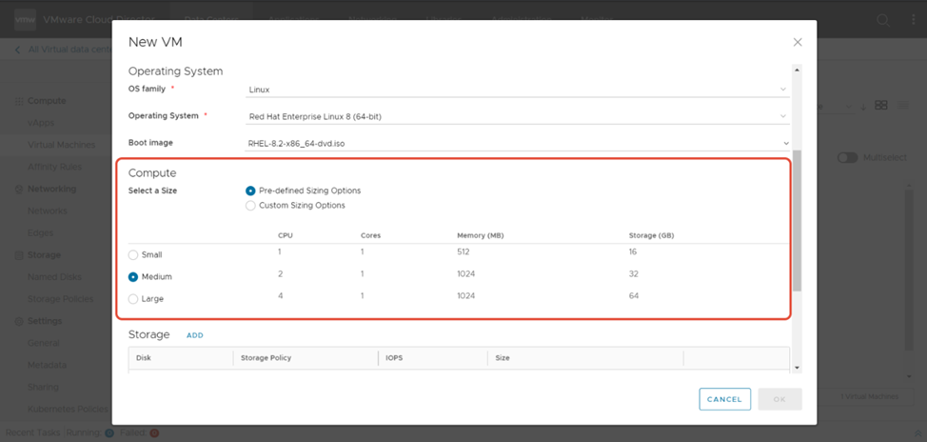This screenshot has width=927, height=442.
Task: Open the Boot image dropdown
Action: 517,143
